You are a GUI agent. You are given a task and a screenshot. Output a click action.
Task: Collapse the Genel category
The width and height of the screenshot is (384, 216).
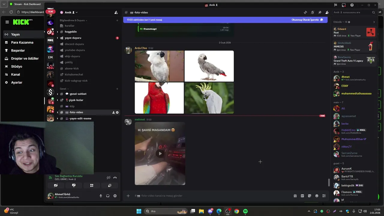tap(64, 89)
